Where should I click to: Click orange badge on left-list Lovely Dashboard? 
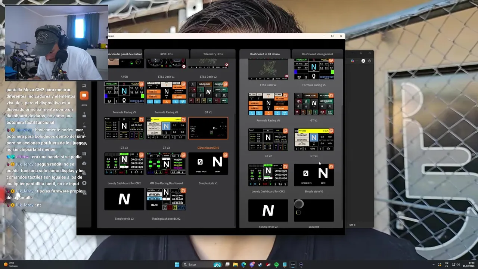click(141, 155)
